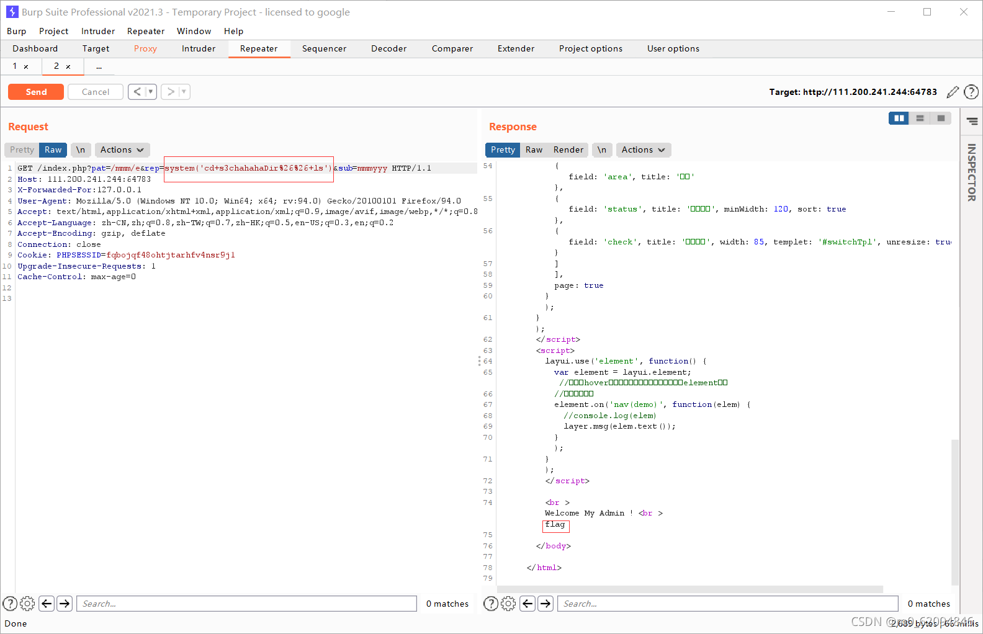Open the Burp menu
983x634 pixels.
[x=17, y=31]
